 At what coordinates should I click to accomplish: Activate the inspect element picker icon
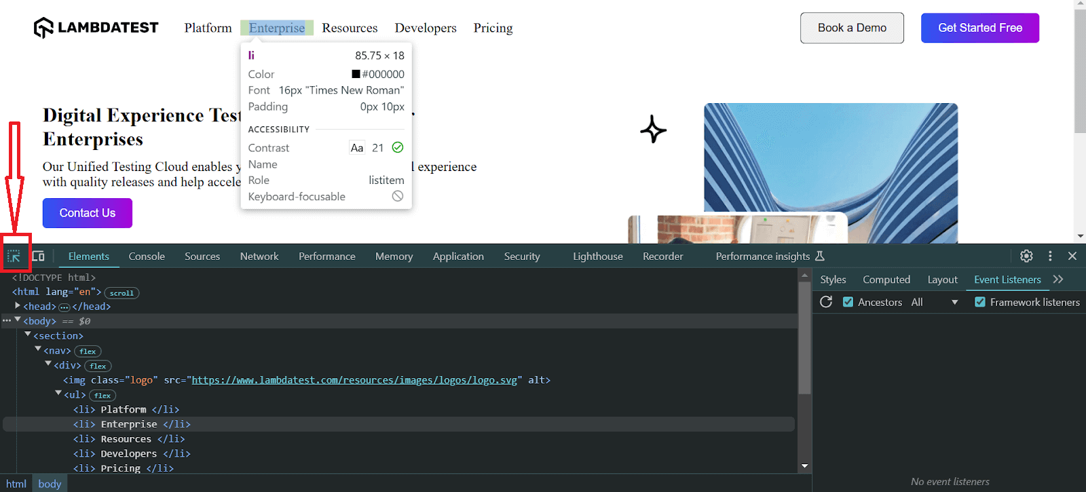14,257
